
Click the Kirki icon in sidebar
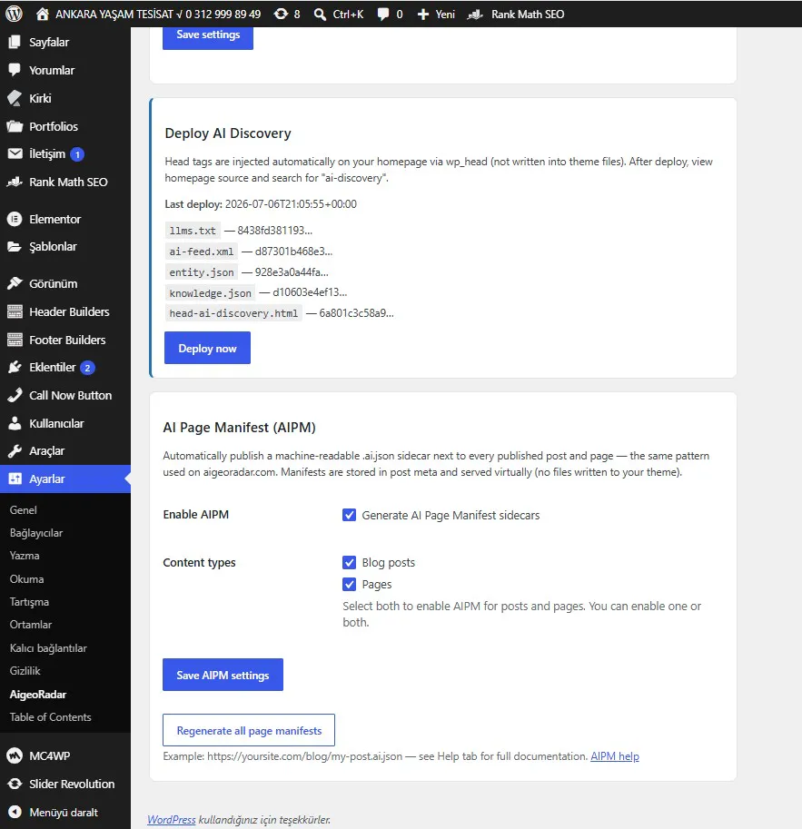click(x=15, y=98)
